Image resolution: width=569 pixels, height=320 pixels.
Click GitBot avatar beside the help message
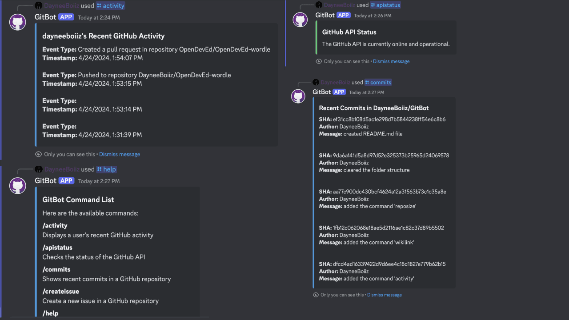[x=18, y=186]
